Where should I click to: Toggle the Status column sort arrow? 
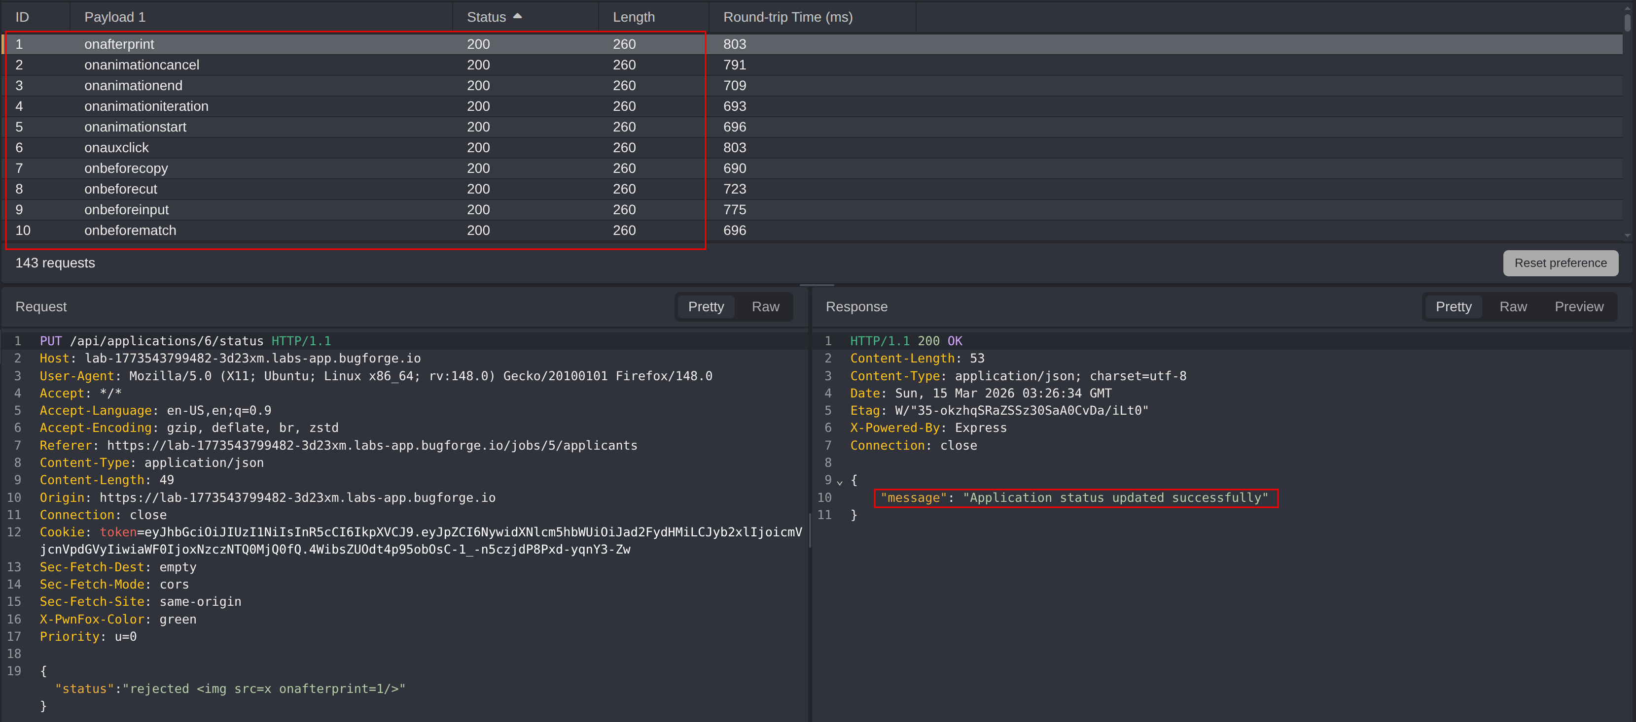518,16
